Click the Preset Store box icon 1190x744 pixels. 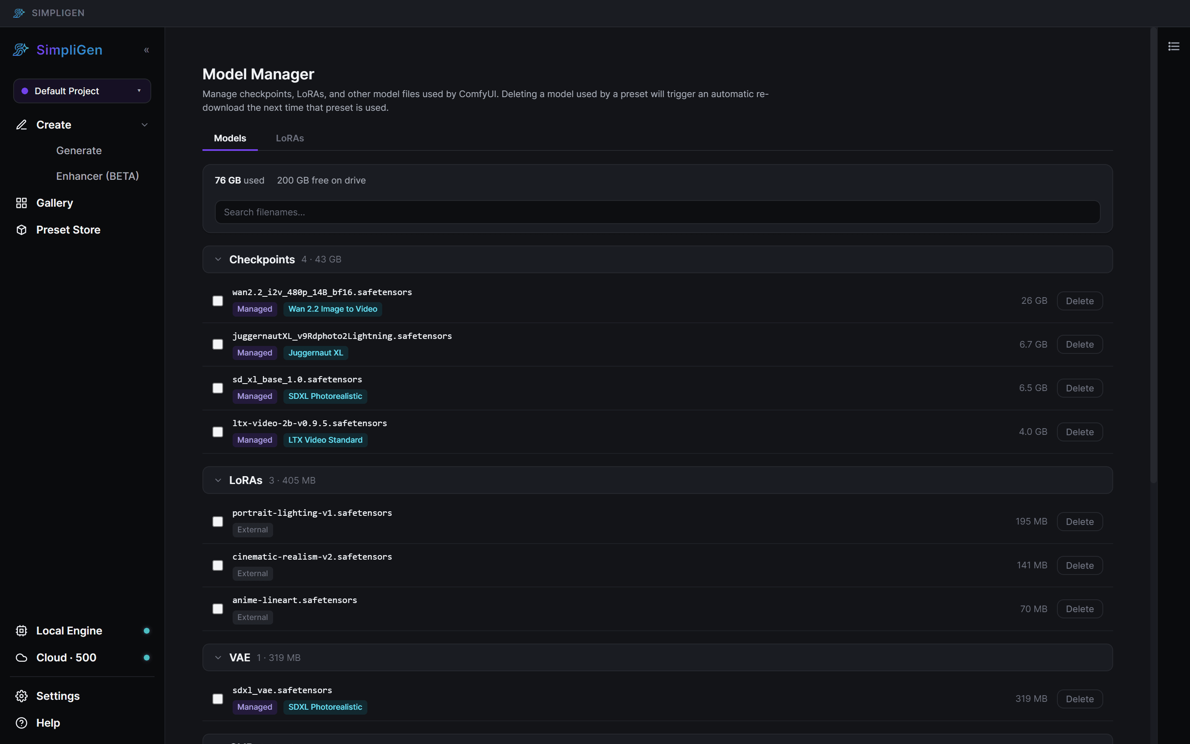pos(21,230)
